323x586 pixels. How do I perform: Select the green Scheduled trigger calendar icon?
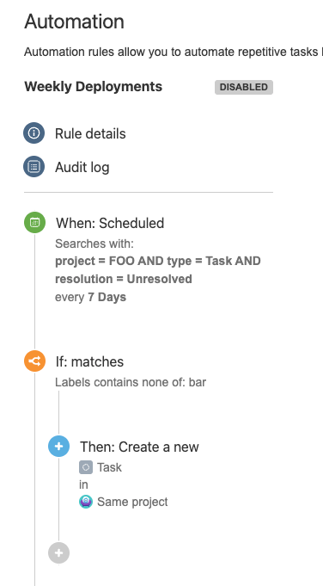pyautogui.click(x=34, y=222)
